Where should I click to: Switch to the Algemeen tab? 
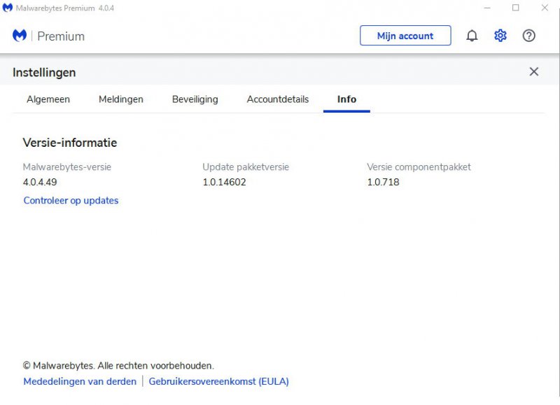[48, 99]
